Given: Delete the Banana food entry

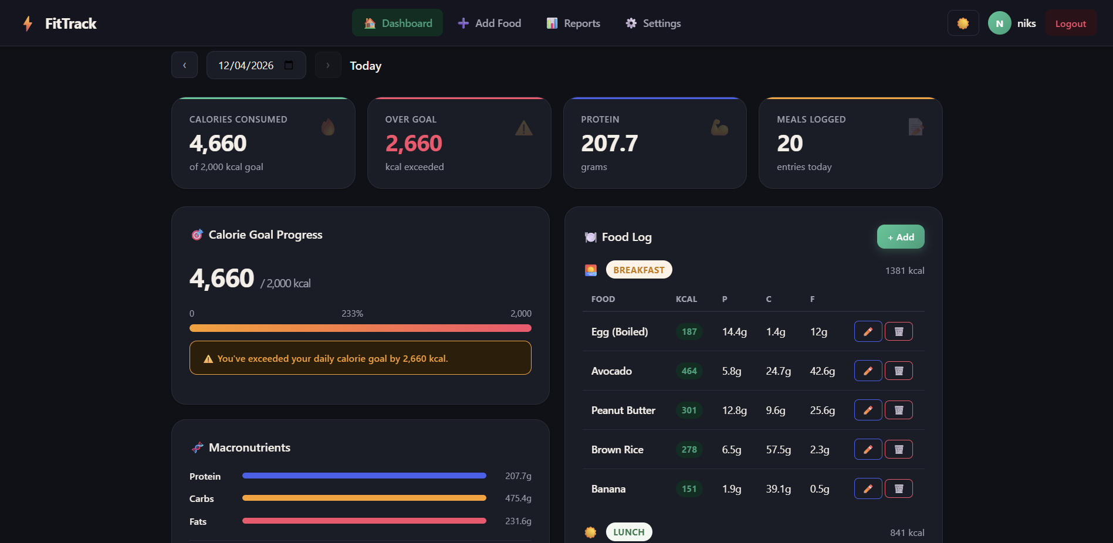Looking at the screenshot, I should tap(898, 488).
